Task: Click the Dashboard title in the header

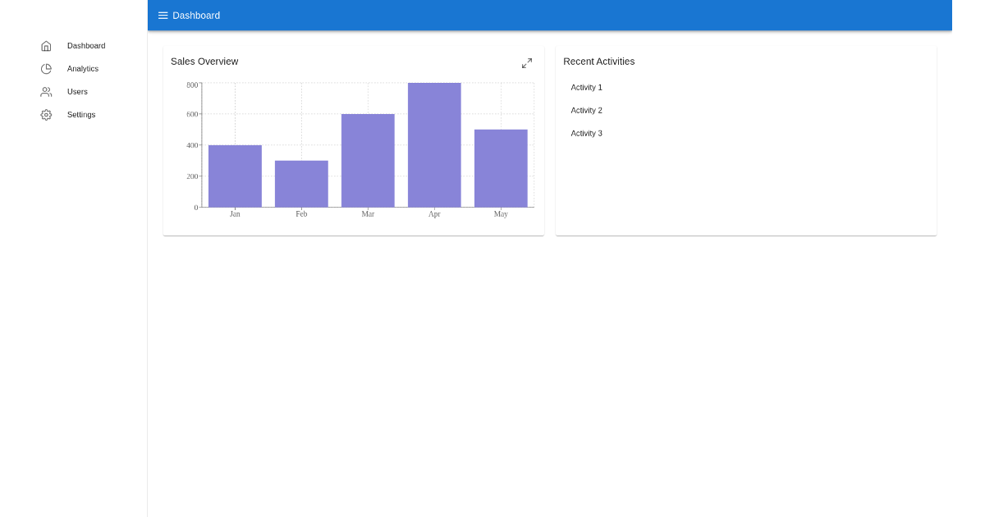Action: pyautogui.click(x=195, y=15)
